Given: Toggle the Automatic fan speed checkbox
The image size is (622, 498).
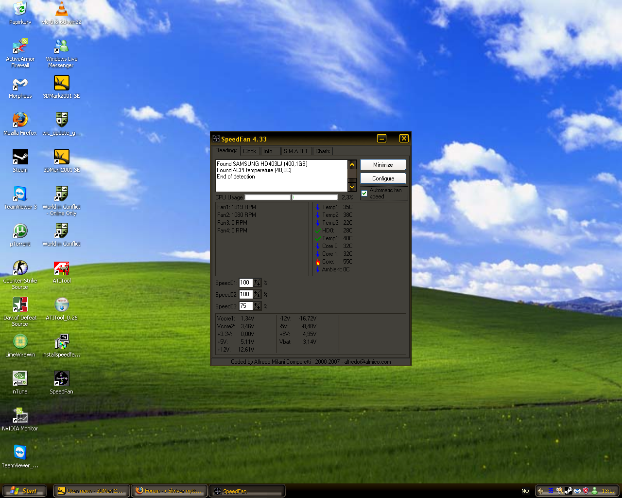Looking at the screenshot, I should click(364, 194).
